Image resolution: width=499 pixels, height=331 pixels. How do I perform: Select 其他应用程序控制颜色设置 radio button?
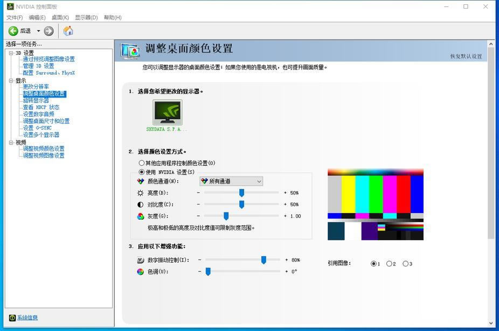pos(142,163)
